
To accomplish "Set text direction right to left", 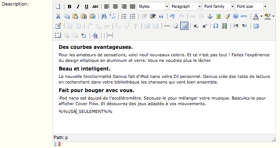I will tap(245, 26).
